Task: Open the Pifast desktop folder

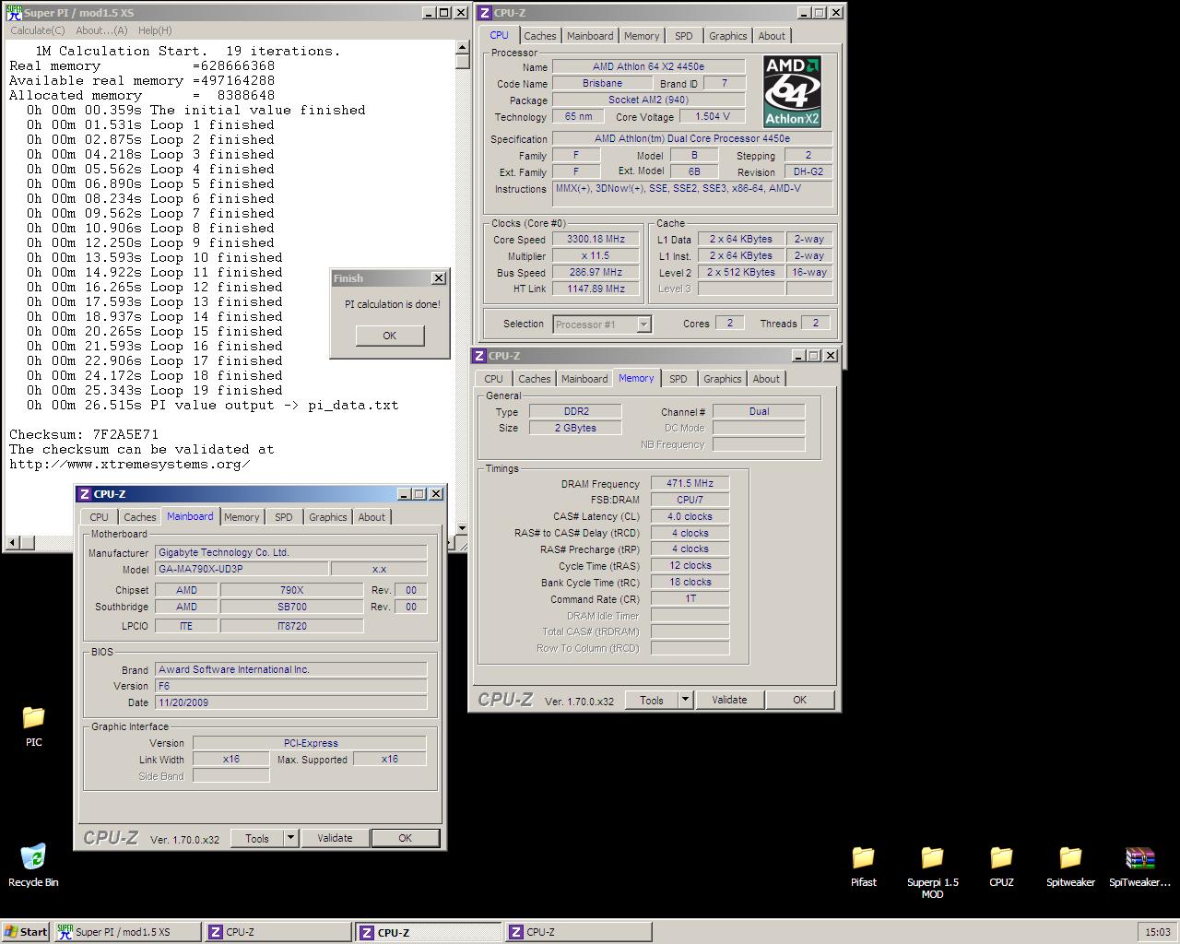Action: tap(863, 857)
